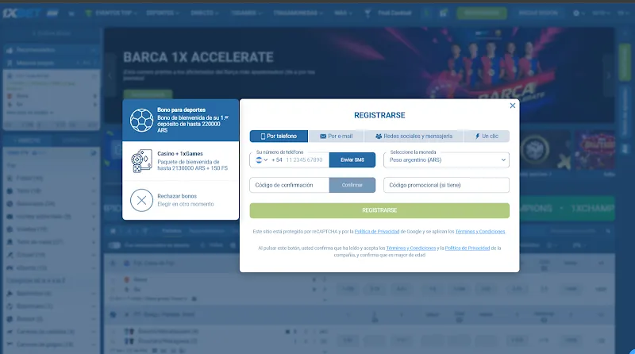
Task: Click the green REGISTRARSE button
Action: pyautogui.click(x=379, y=210)
